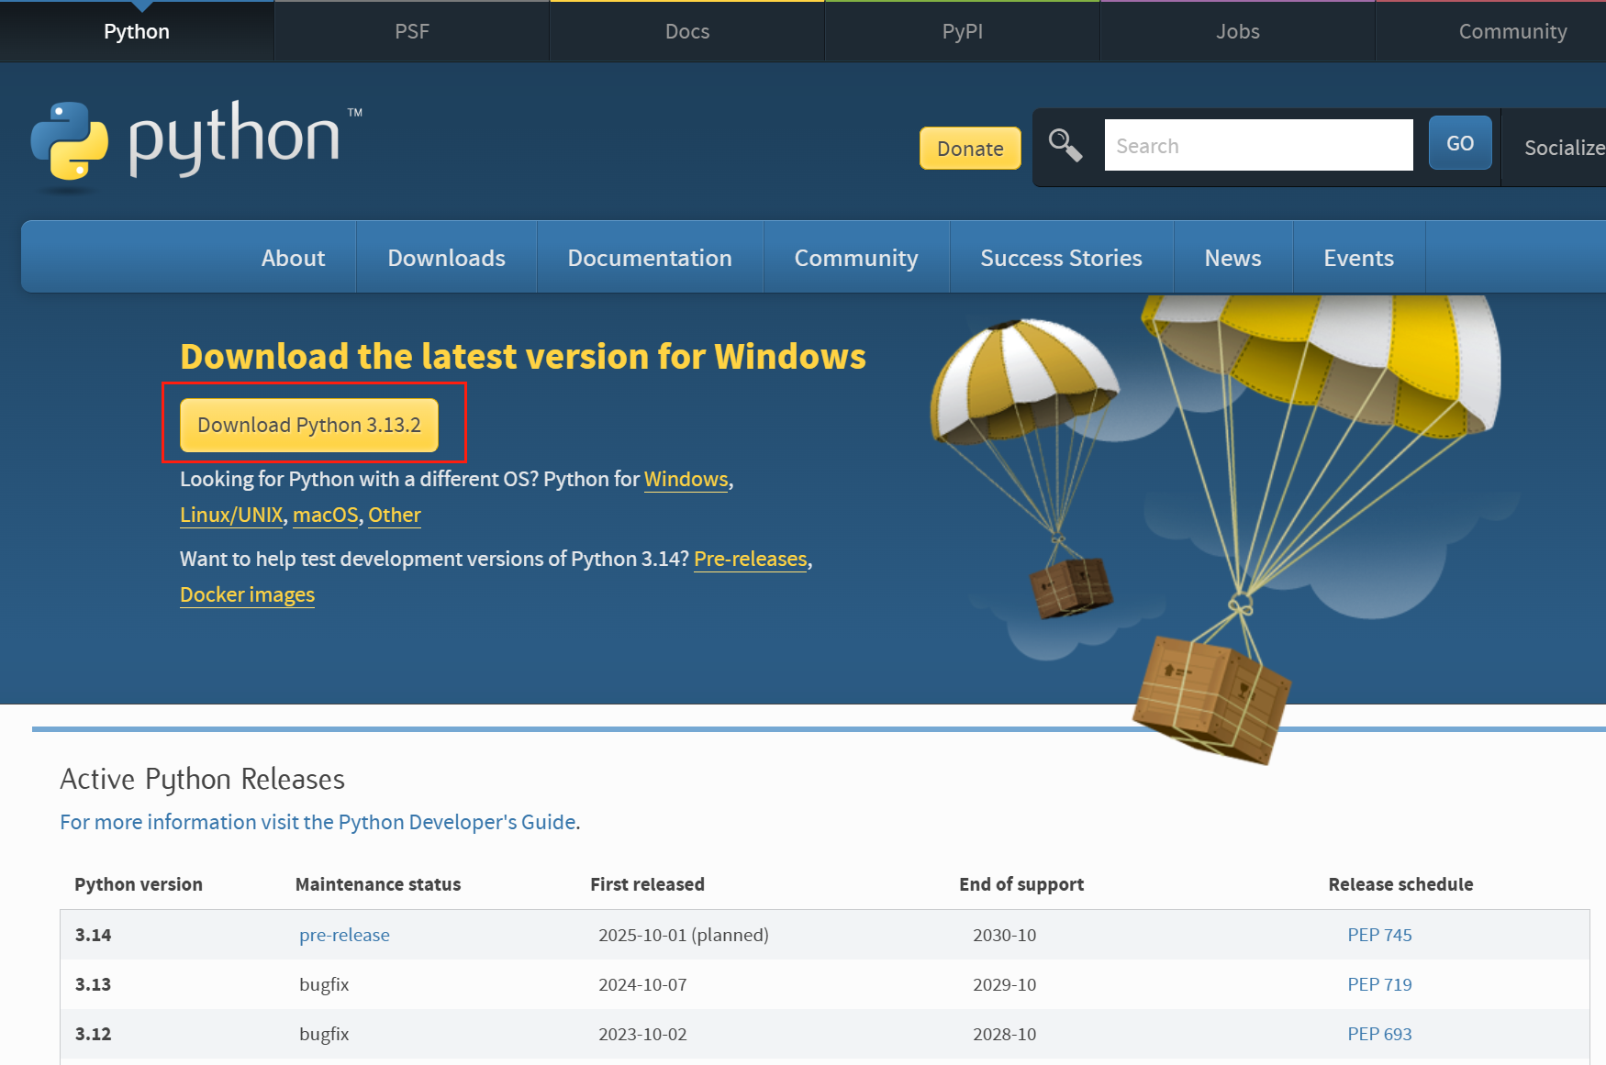
Task: Click the Download the latest version heading
Action: 523,356
